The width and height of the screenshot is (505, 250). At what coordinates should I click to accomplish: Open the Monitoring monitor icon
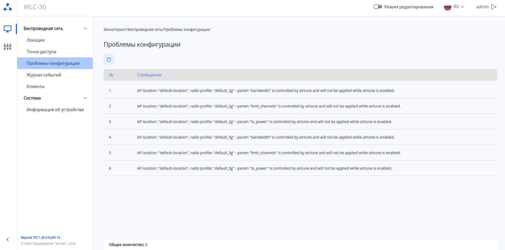click(x=7, y=29)
